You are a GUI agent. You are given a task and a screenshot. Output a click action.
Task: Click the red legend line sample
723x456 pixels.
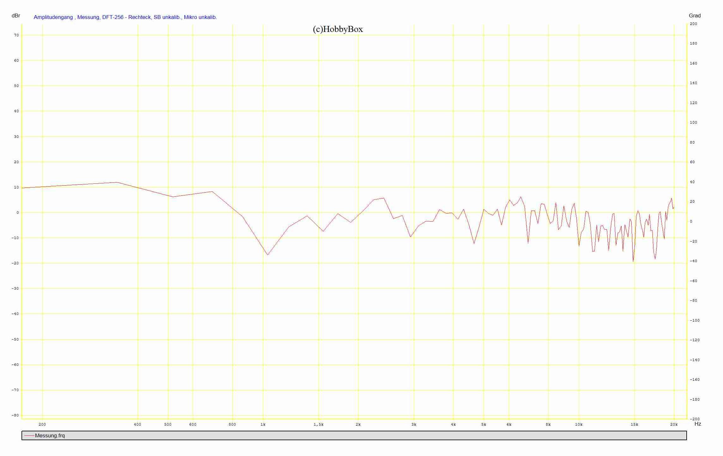click(29, 436)
